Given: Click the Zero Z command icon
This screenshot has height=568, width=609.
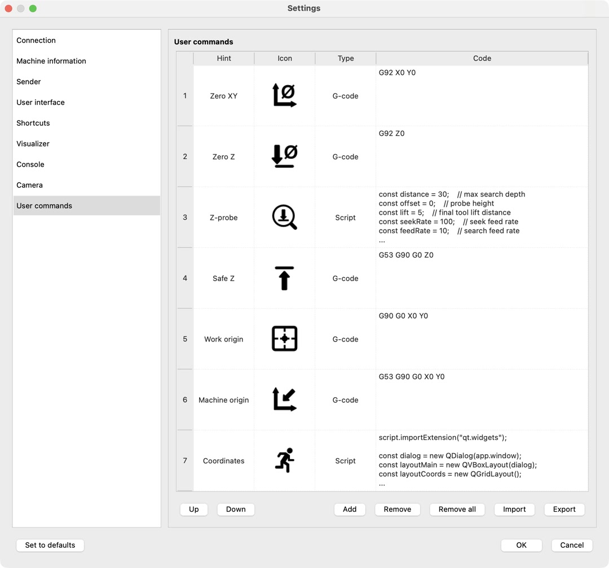Looking at the screenshot, I should 284,157.
